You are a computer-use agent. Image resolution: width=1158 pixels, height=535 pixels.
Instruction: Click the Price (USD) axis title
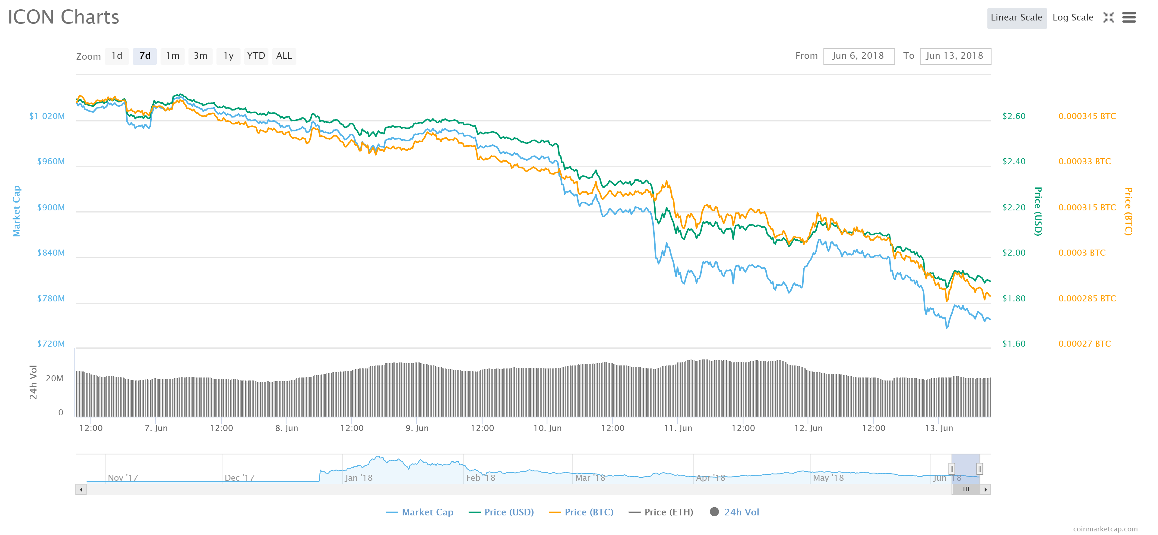[x=1038, y=211]
